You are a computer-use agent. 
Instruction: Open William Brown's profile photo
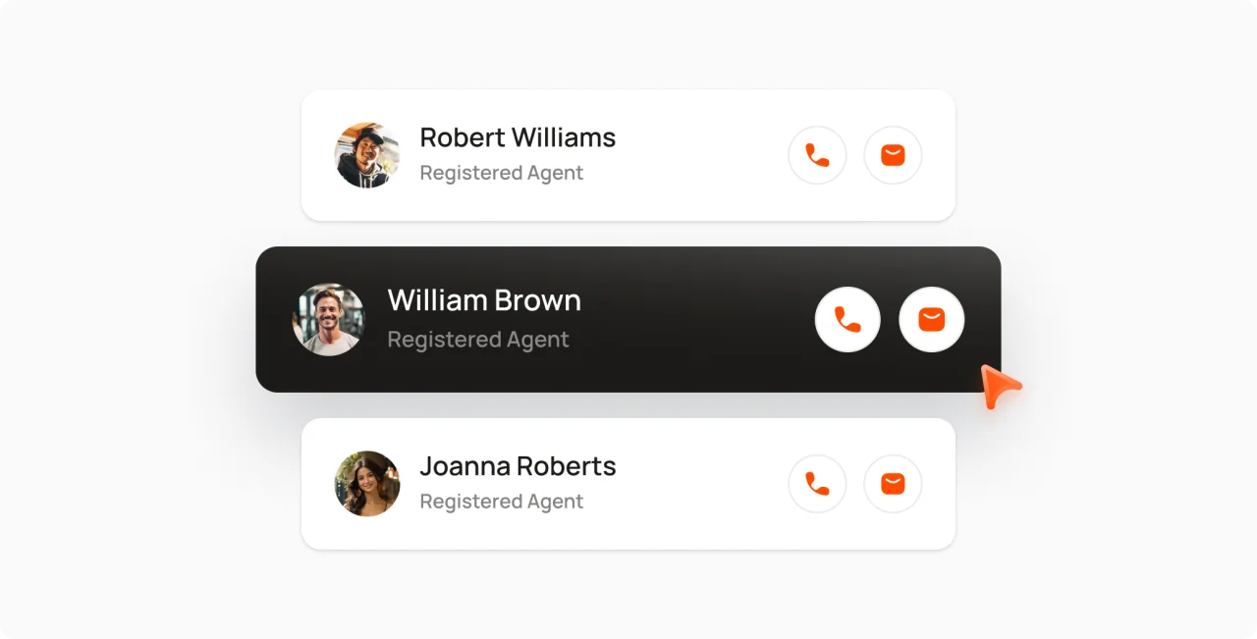(328, 319)
